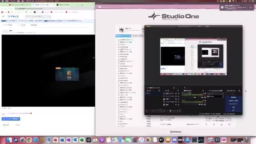The width and height of the screenshot is (256, 144).
Task: Mute the mic channel speaker icon
Action: pyautogui.click(x=202, y=104)
